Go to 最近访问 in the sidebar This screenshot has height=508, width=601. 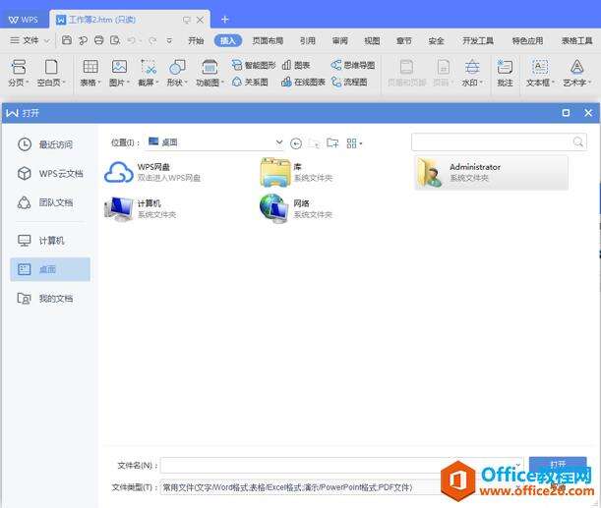[45, 144]
